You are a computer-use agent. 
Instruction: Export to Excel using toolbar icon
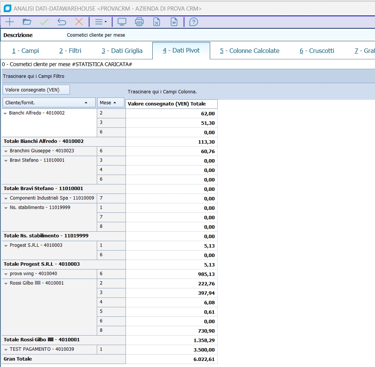tap(157, 22)
